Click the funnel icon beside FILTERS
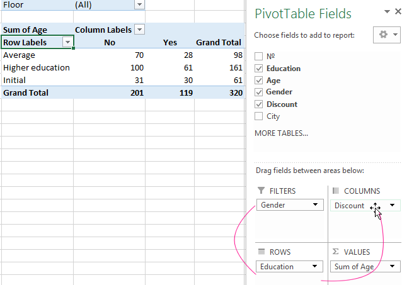The height and width of the screenshot is (285, 402). click(261, 191)
